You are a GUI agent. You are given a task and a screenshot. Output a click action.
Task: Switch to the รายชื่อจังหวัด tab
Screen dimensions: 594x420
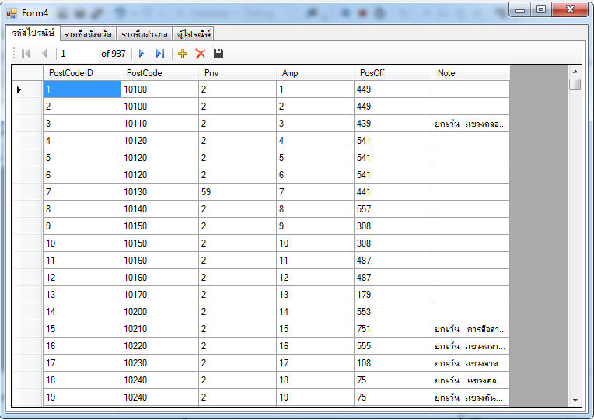tap(89, 34)
